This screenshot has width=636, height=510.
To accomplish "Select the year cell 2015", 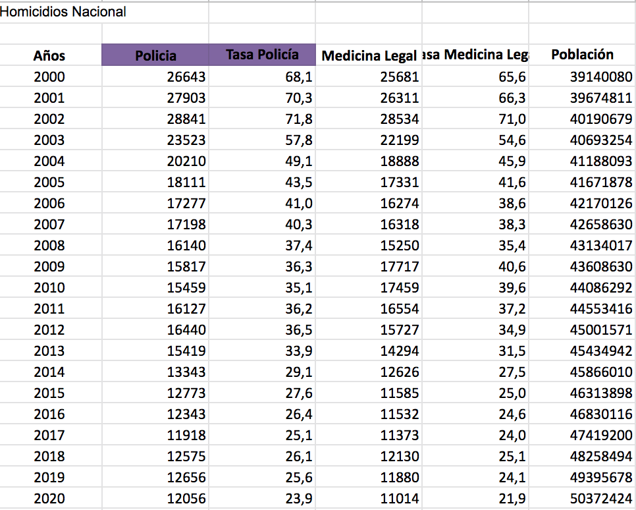I will click(49, 393).
